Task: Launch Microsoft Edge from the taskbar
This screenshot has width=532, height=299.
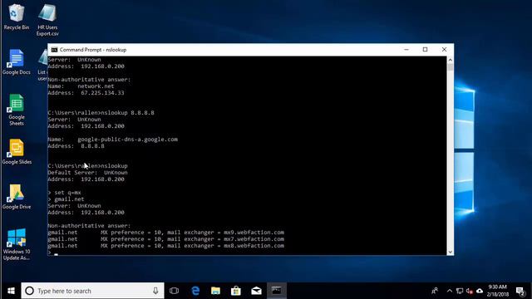Action: (195, 291)
